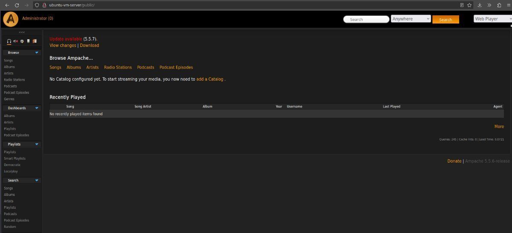Open the add a Catalog link
Screen dimensions: 512x233
pos(209,79)
